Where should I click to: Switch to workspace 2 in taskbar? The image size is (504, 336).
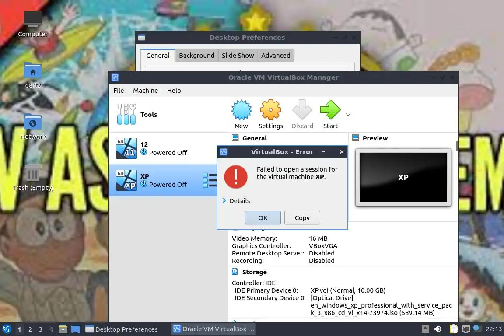pyautogui.click(x=30, y=329)
